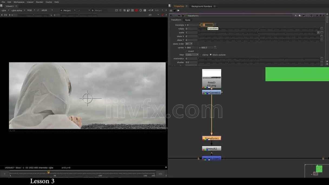Select the ColorCorrect1 node
The image size is (329, 185).
(212, 93)
